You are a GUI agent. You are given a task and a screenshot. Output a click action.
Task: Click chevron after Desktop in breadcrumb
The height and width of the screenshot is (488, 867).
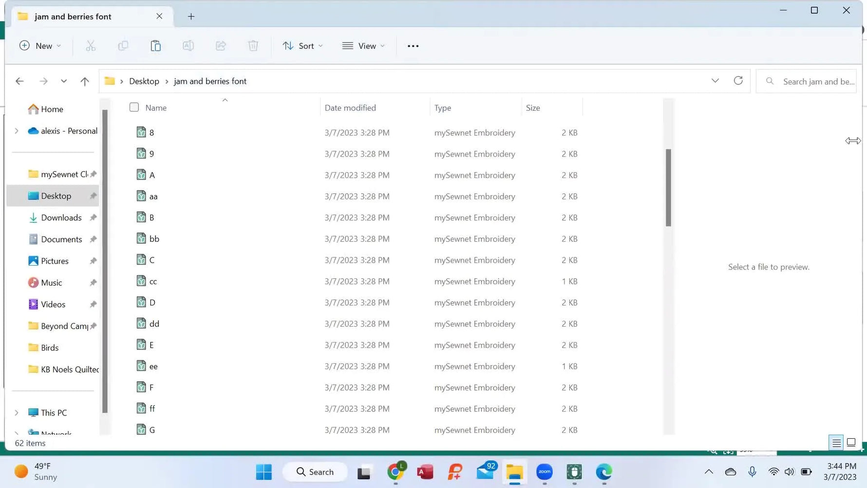click(x=167, y=81)
